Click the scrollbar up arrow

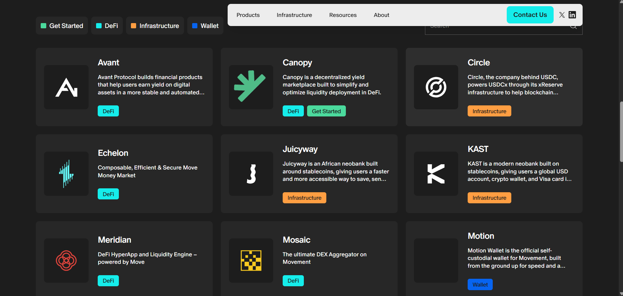(621, 2)
